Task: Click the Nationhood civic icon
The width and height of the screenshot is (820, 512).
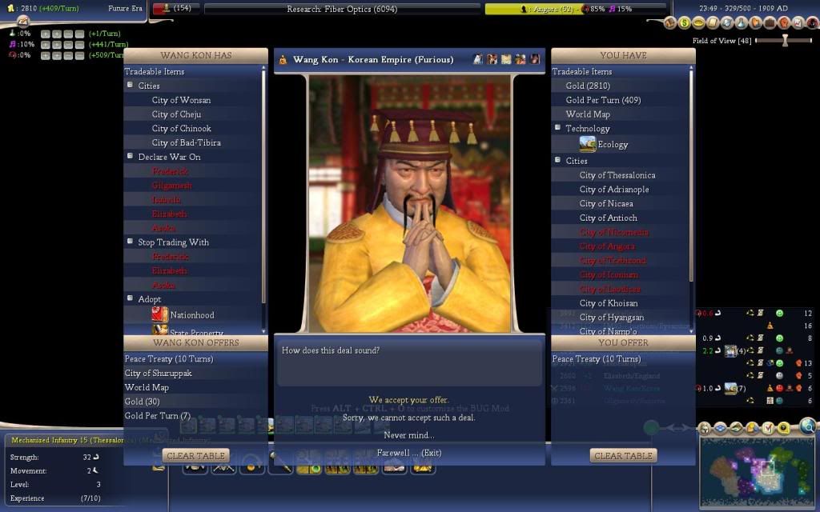Action: click(x=159, y=314)
